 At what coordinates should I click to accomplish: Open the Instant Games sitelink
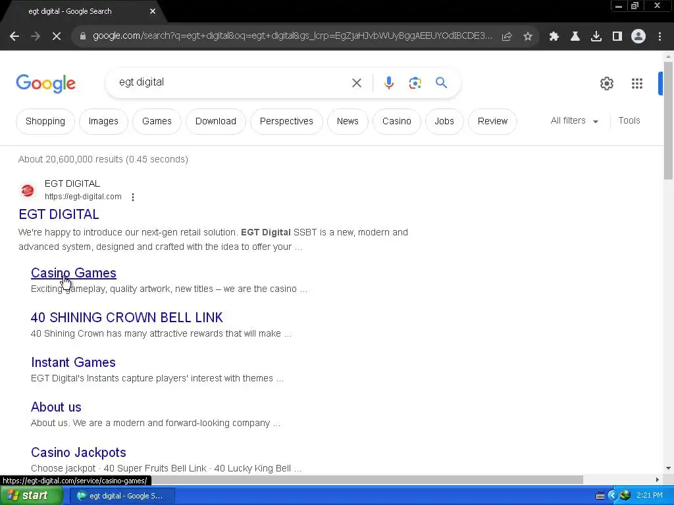[x=73, y=362]
